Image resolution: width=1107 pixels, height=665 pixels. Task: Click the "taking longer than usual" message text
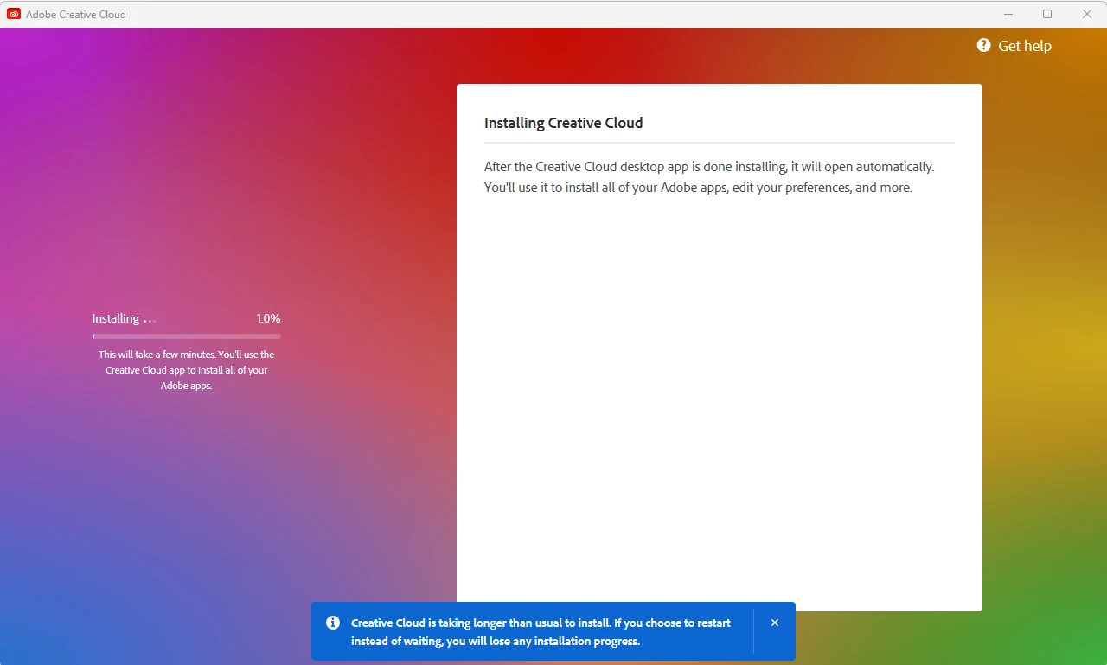pyautogui.click(x=541, y=632)
